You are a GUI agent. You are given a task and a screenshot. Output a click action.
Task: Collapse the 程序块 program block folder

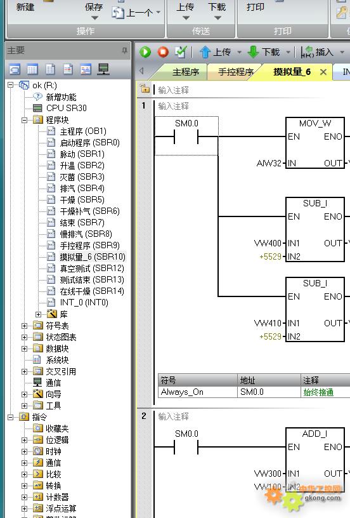tap(24, 120)
